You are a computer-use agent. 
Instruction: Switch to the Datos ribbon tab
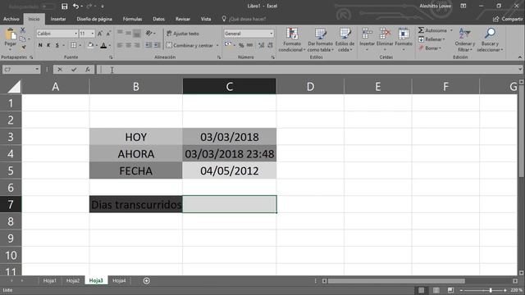pos(158,19)
